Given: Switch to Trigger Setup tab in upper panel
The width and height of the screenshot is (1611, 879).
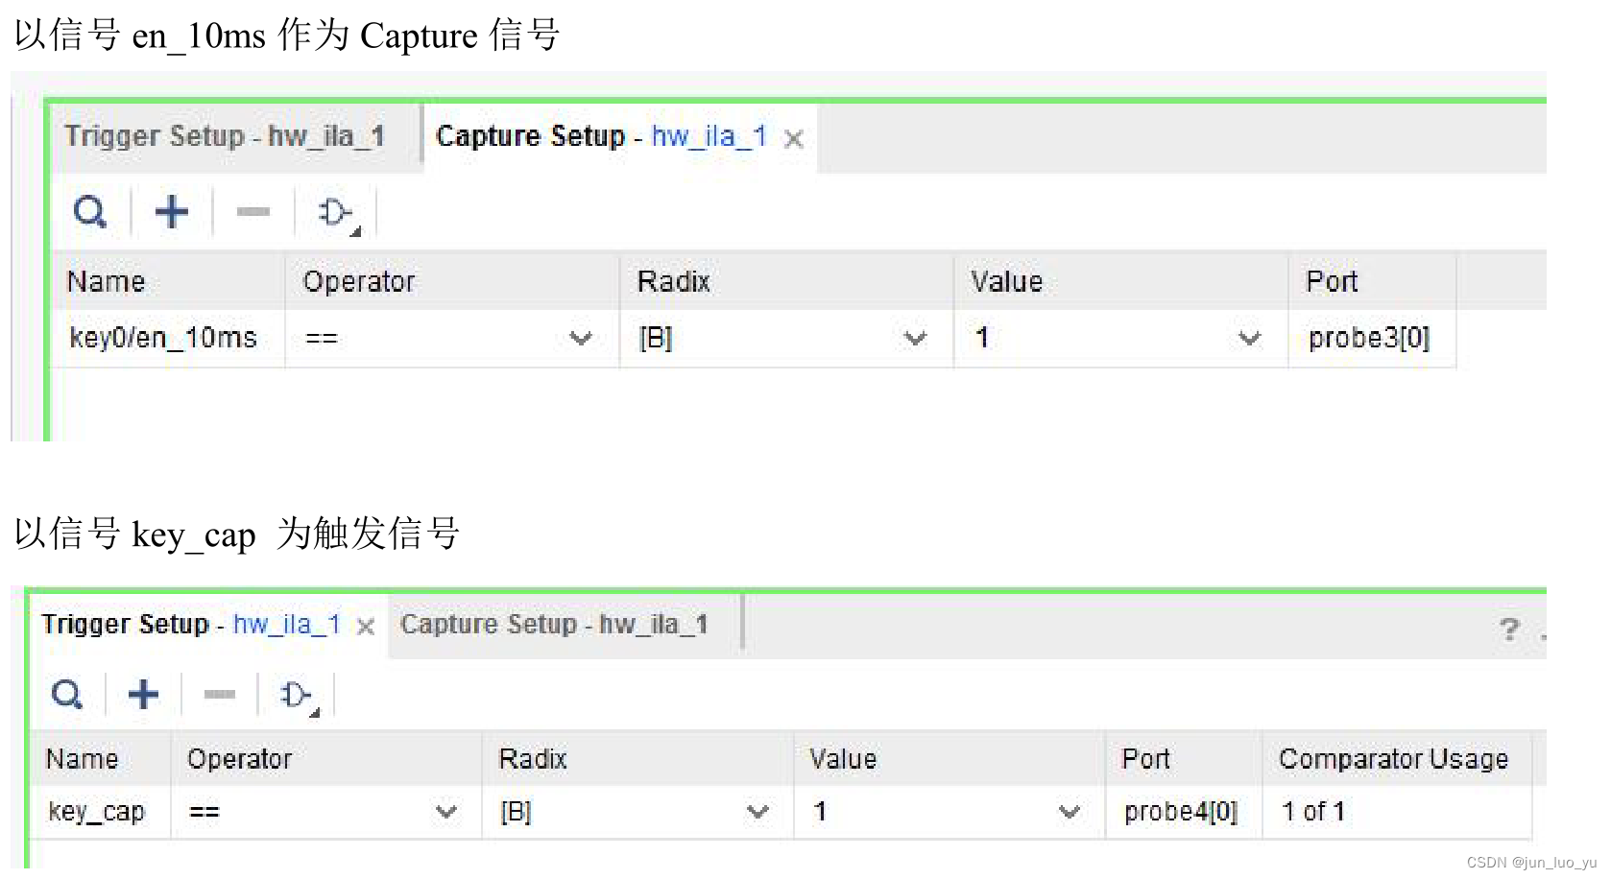Looking at the screenshot, I should point(225,136).
